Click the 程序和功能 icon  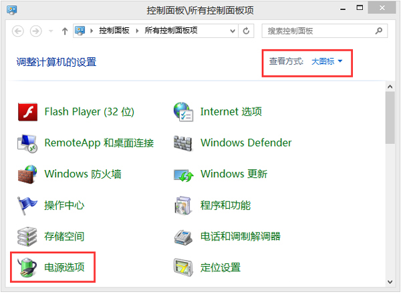tap(182, 205)
